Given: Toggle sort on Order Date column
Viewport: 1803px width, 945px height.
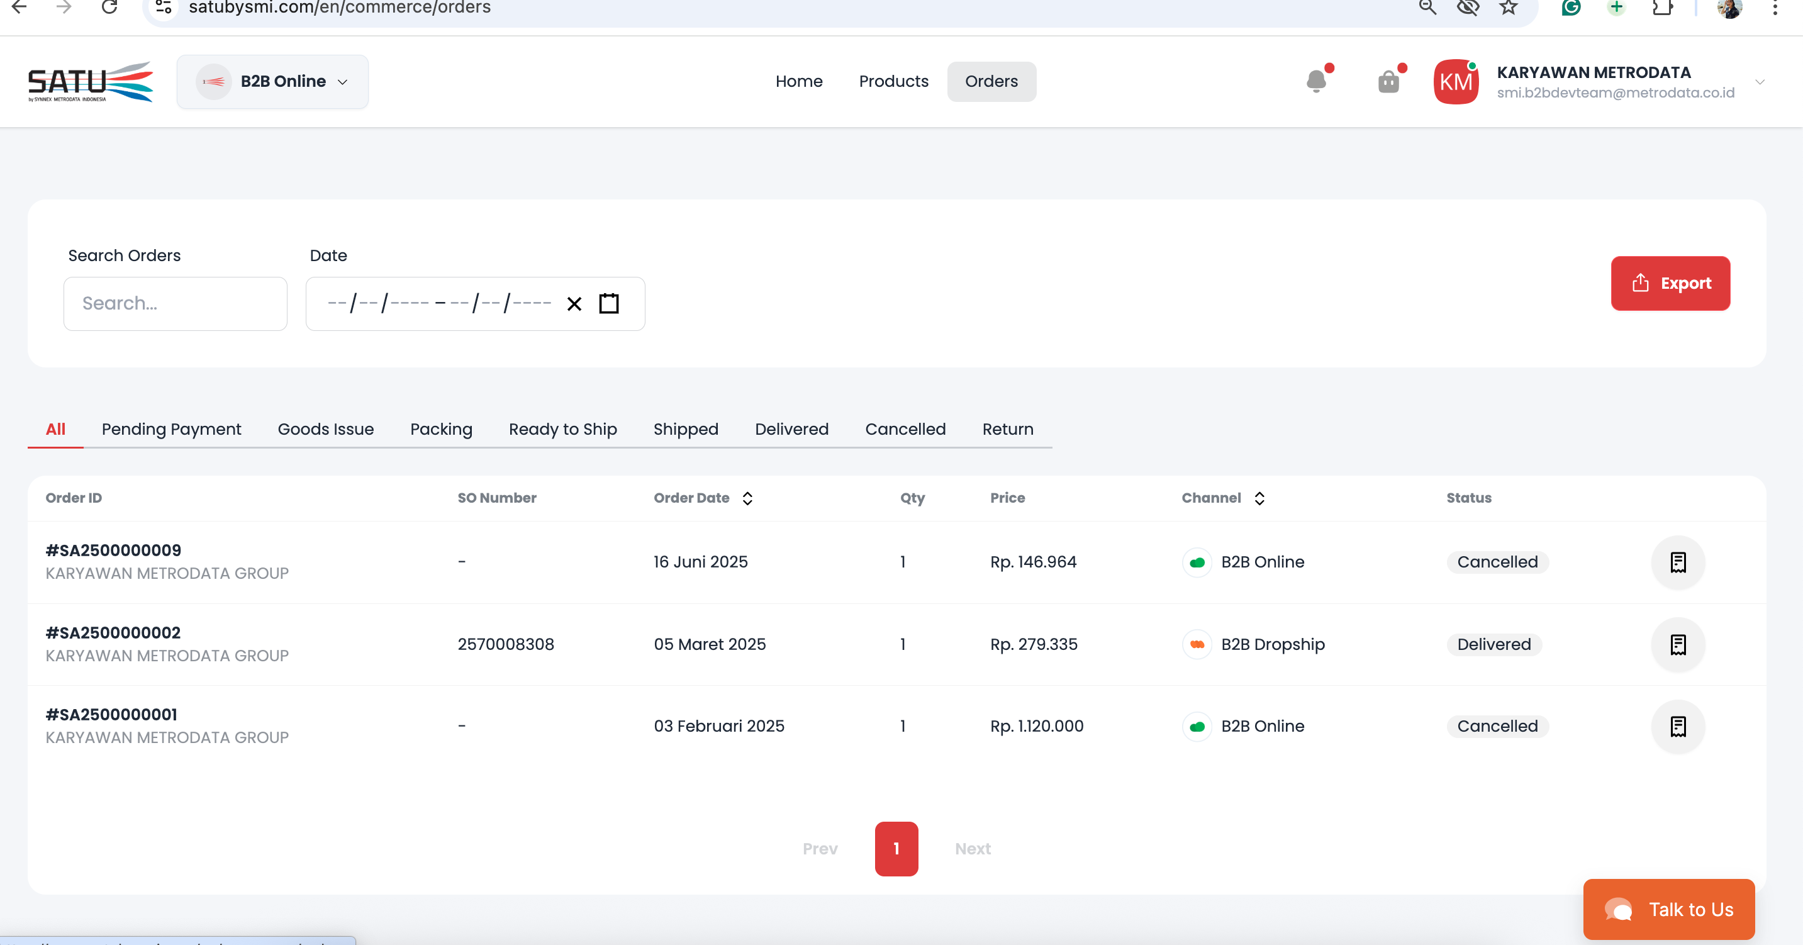Looking at the screenshot, I should (x=747, y=498).
